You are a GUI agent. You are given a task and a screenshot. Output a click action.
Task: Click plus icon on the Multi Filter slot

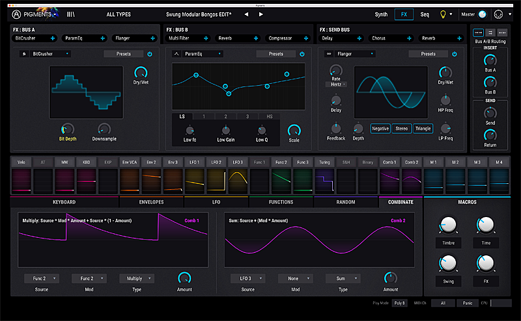pyautogui.click(x=206, y=38)
